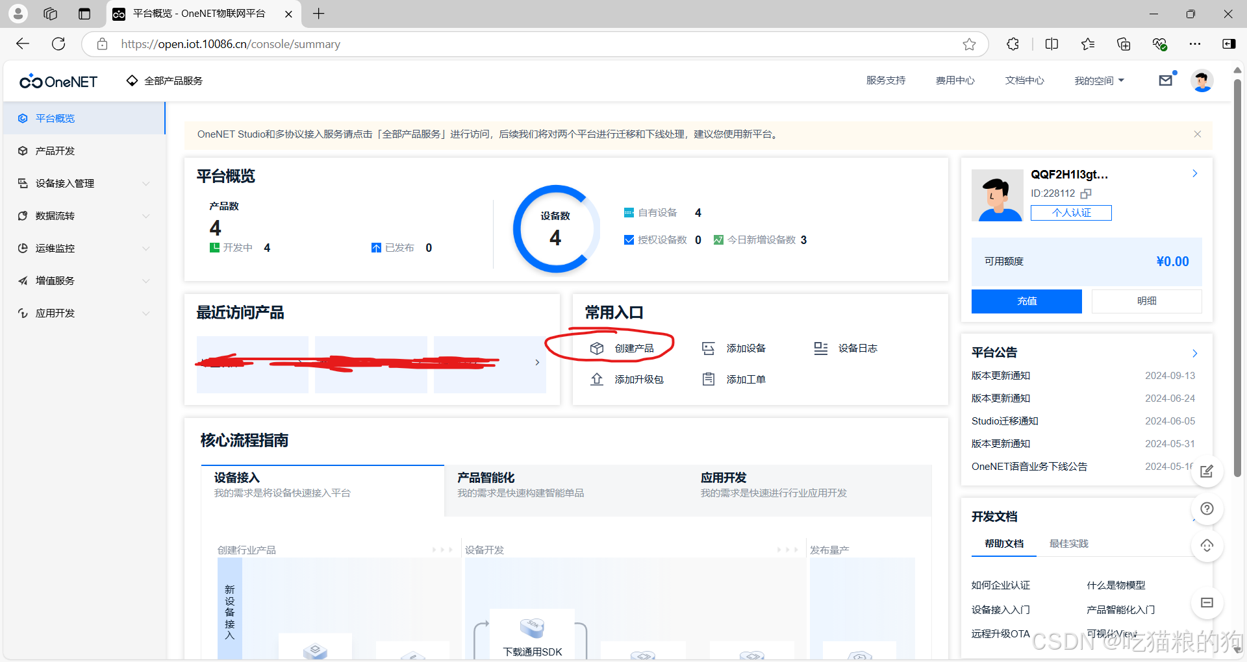Screen dimensions: 1247x662
Task: Expand the 数据流转 sidebar section
Action: tap(56, 215)
